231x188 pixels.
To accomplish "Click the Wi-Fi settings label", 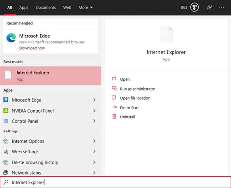I will tap(25, 152).
